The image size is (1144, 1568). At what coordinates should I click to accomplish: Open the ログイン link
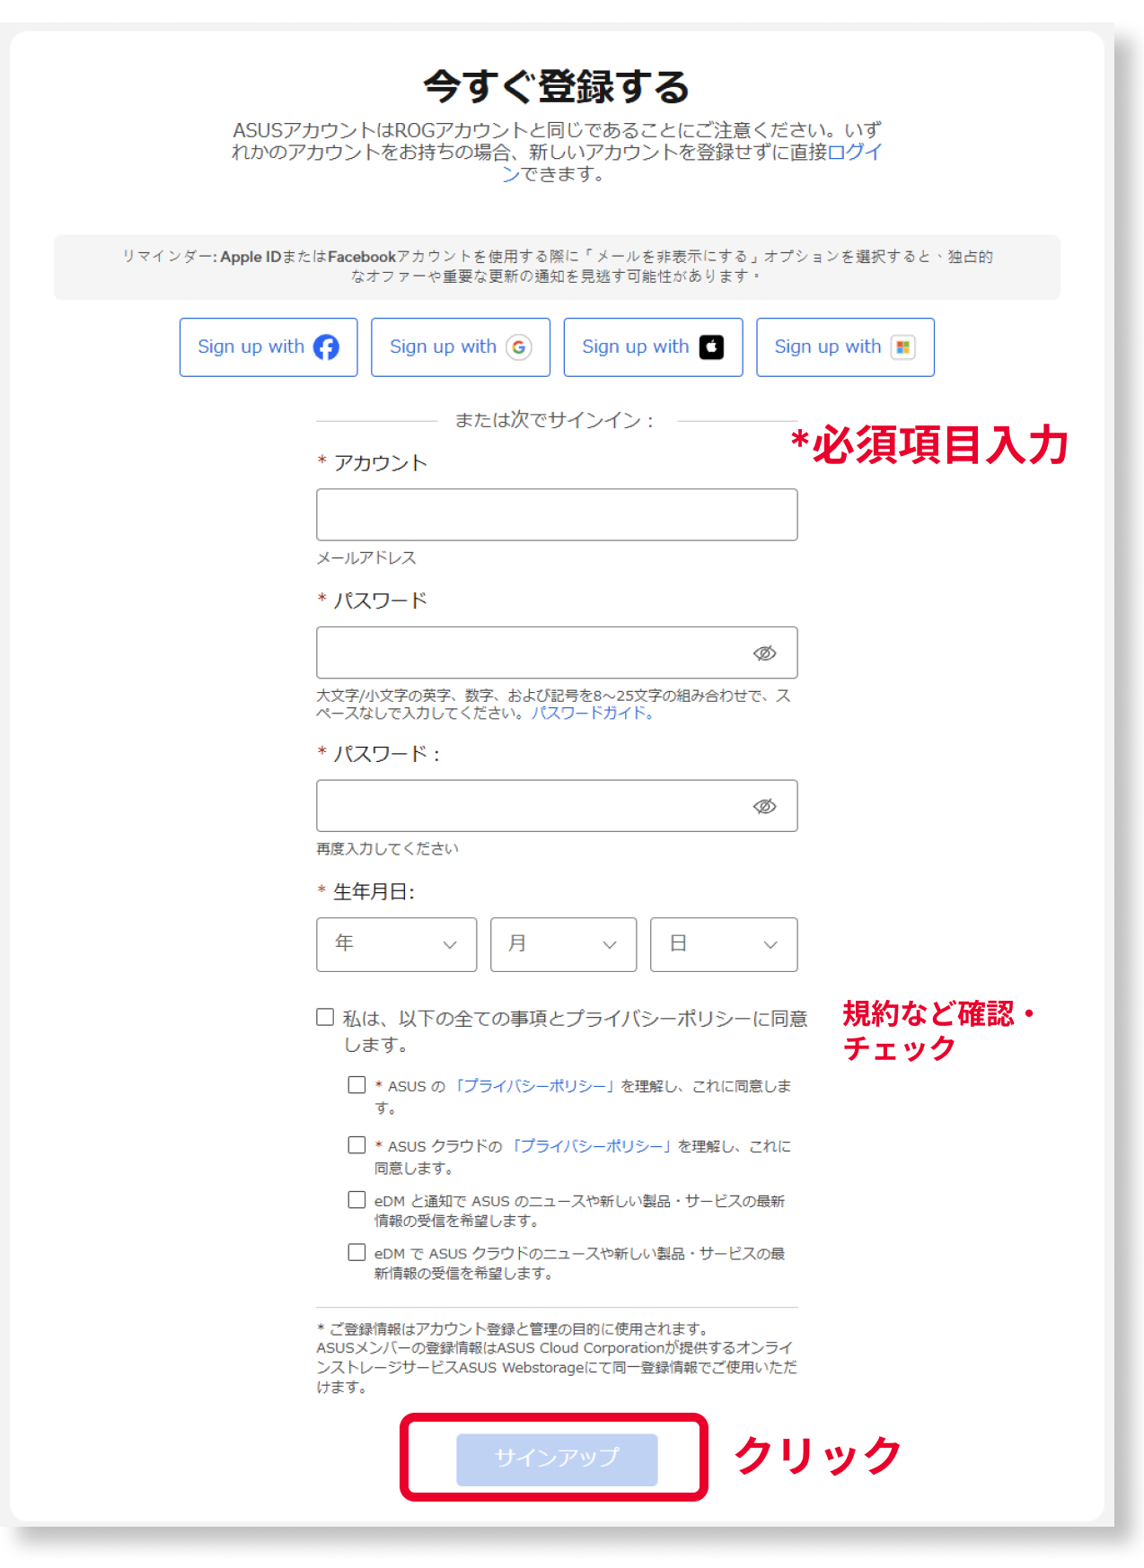coord(855,153)
